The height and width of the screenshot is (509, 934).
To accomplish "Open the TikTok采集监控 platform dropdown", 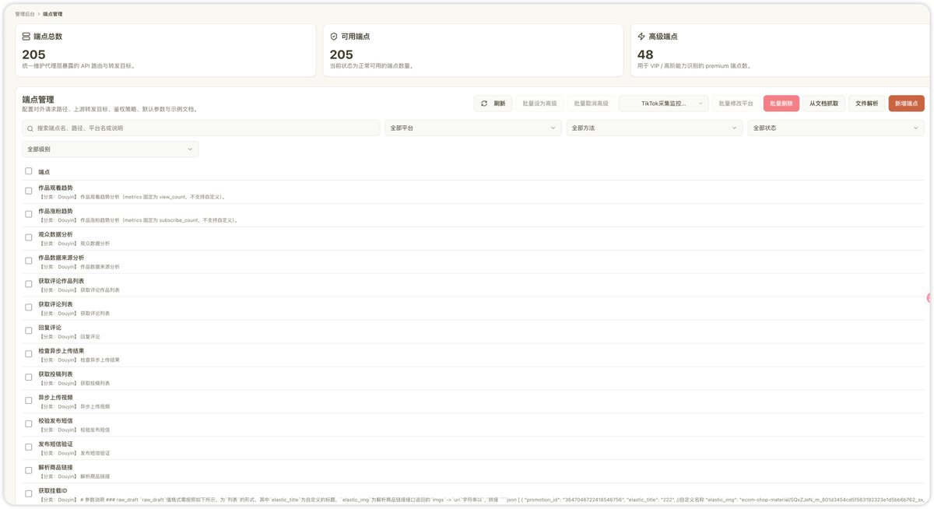I will [663, 103].
